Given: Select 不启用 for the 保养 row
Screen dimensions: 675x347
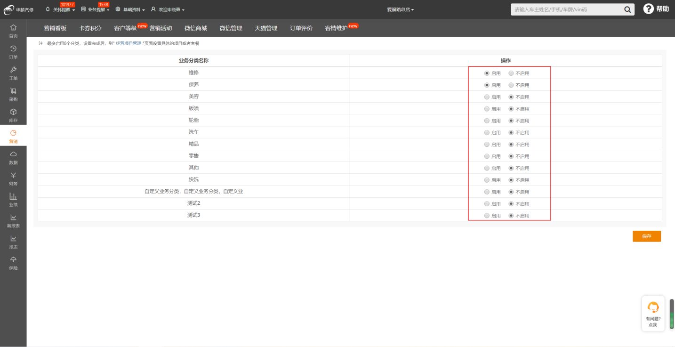Looking at the screenshot, I should pyautogui.click(x=511, y=85).
